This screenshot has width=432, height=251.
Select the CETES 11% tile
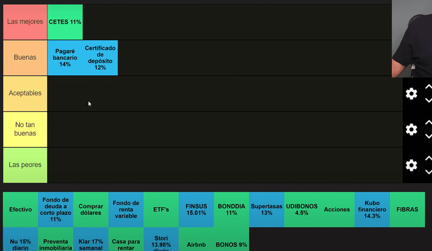coord(65,22)
